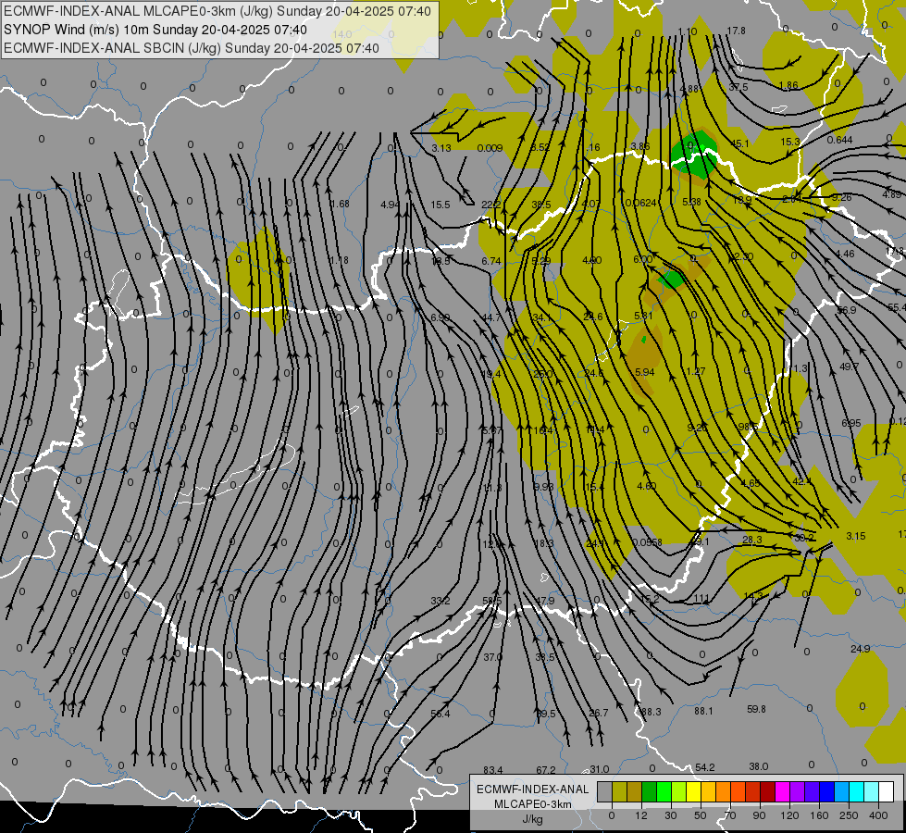Click the map value '1.86'

point(788,85)
